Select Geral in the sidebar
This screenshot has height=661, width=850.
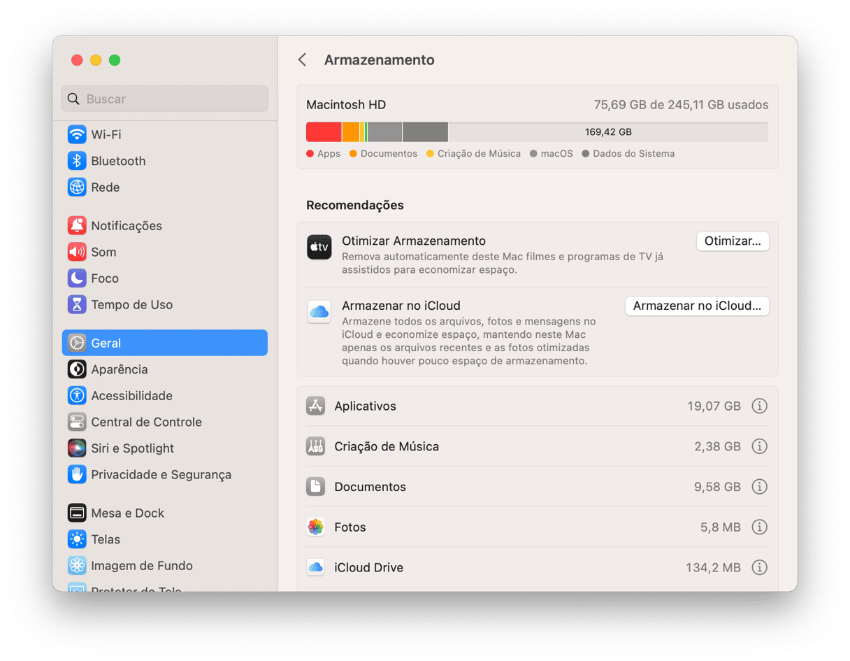164,343
